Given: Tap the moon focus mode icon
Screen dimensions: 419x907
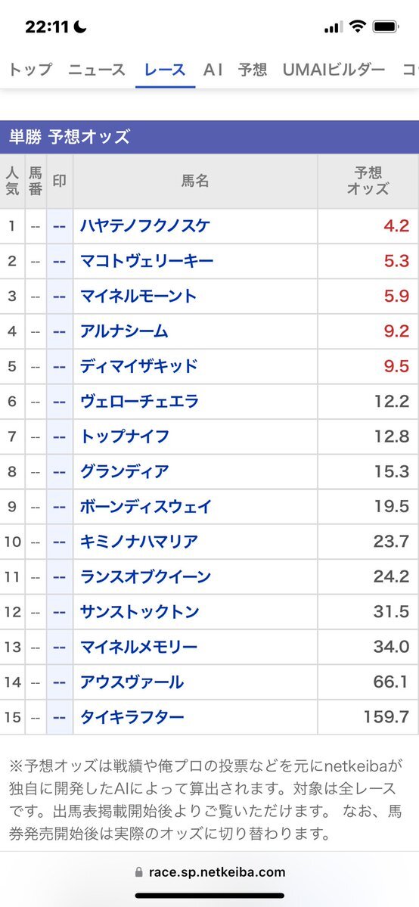Looking at the screenshot, I should [x=80, y=26].
